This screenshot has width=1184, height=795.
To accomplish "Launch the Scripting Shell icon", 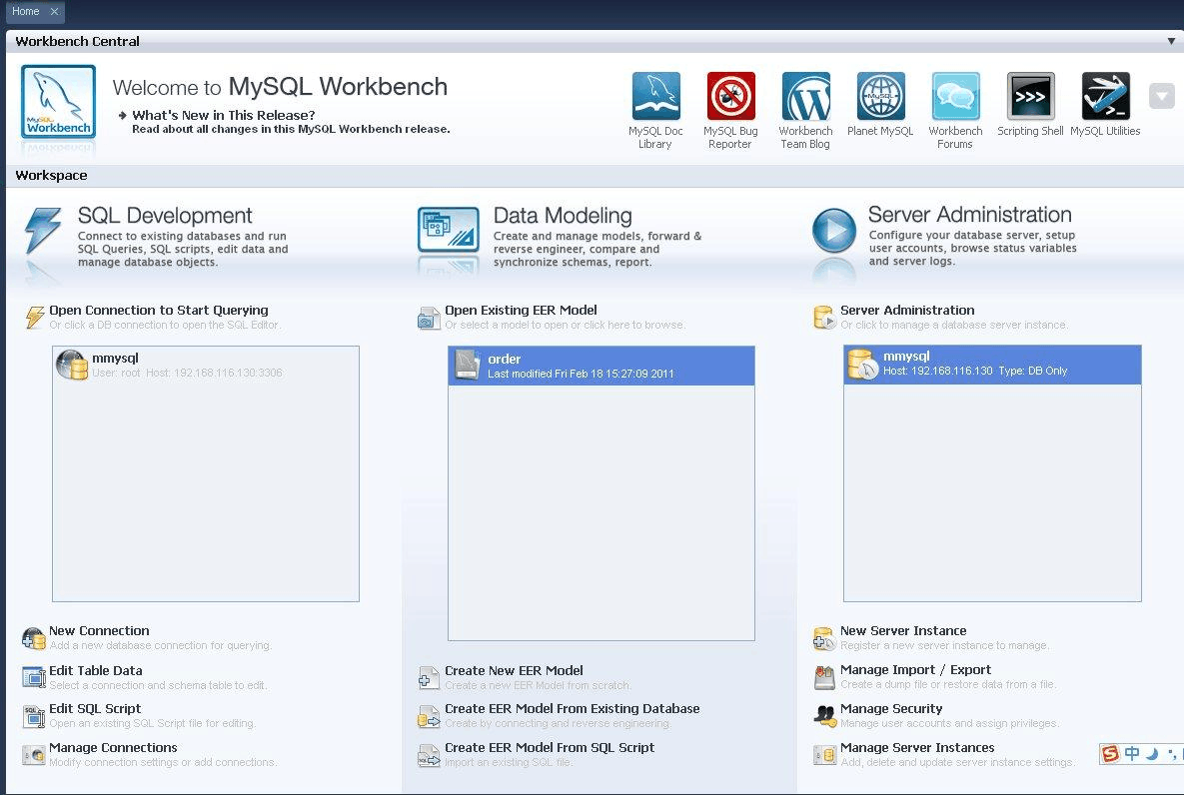I will point(1030,96).
